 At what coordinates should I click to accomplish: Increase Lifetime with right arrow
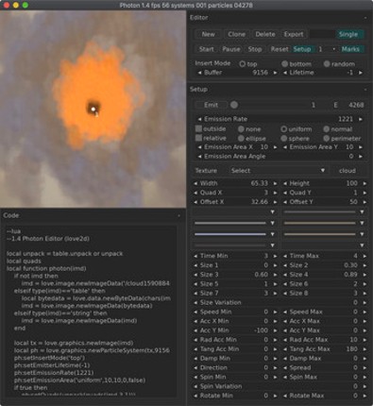tap(361, 73)
